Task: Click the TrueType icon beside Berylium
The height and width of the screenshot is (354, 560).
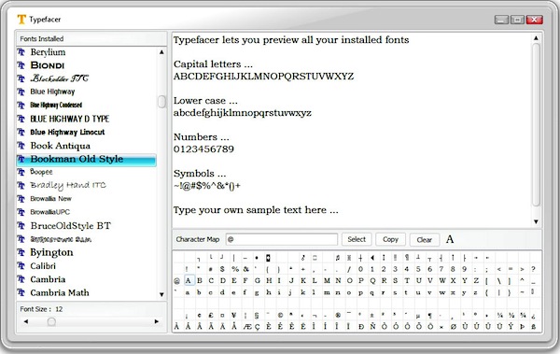Action: pyautogui.click(x=21, y=52)
